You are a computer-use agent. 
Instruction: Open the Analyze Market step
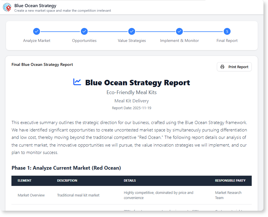coord(37,40)
